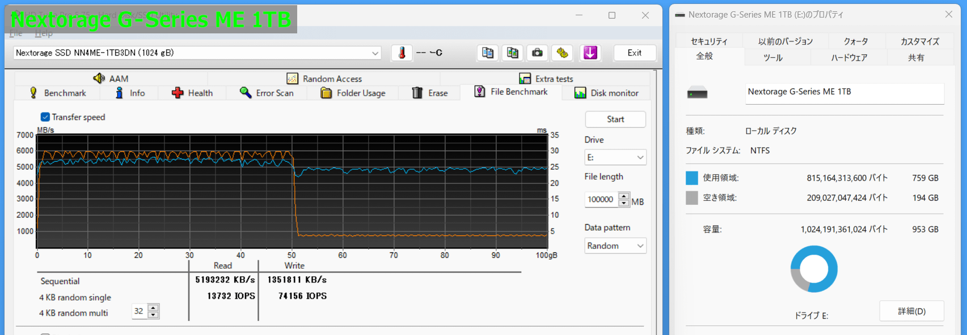Click the "ローカル ディスク" type text

click(x=771, y=131)
